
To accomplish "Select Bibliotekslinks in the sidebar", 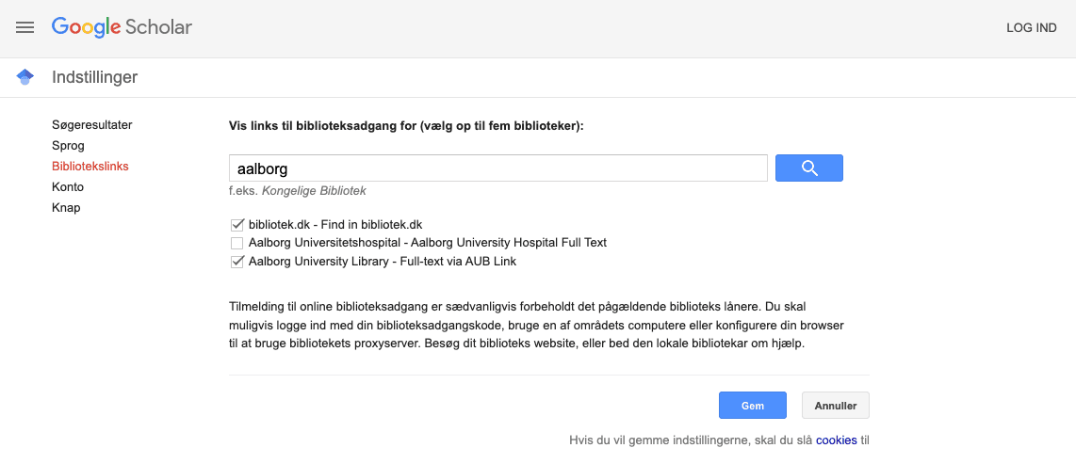I will (x=90, y=166).
